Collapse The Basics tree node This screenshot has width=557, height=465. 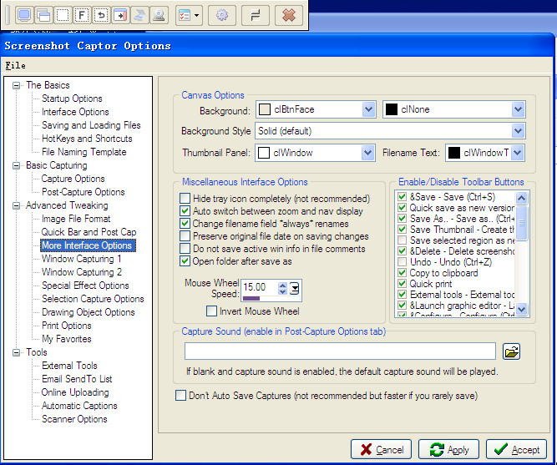[x=16, y=85]
